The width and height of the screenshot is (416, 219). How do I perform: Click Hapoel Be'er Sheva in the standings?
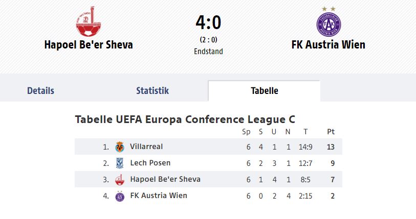[165, 179]
